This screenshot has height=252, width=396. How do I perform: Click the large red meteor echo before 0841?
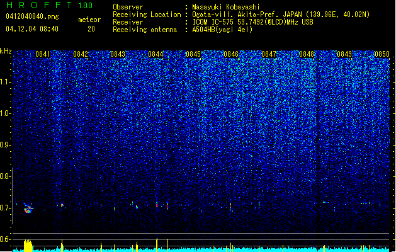coord(28,209)
